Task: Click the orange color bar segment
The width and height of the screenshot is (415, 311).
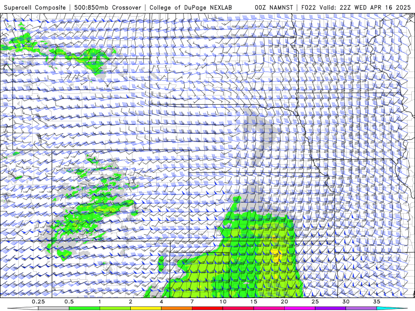Action: click(176, 308)
